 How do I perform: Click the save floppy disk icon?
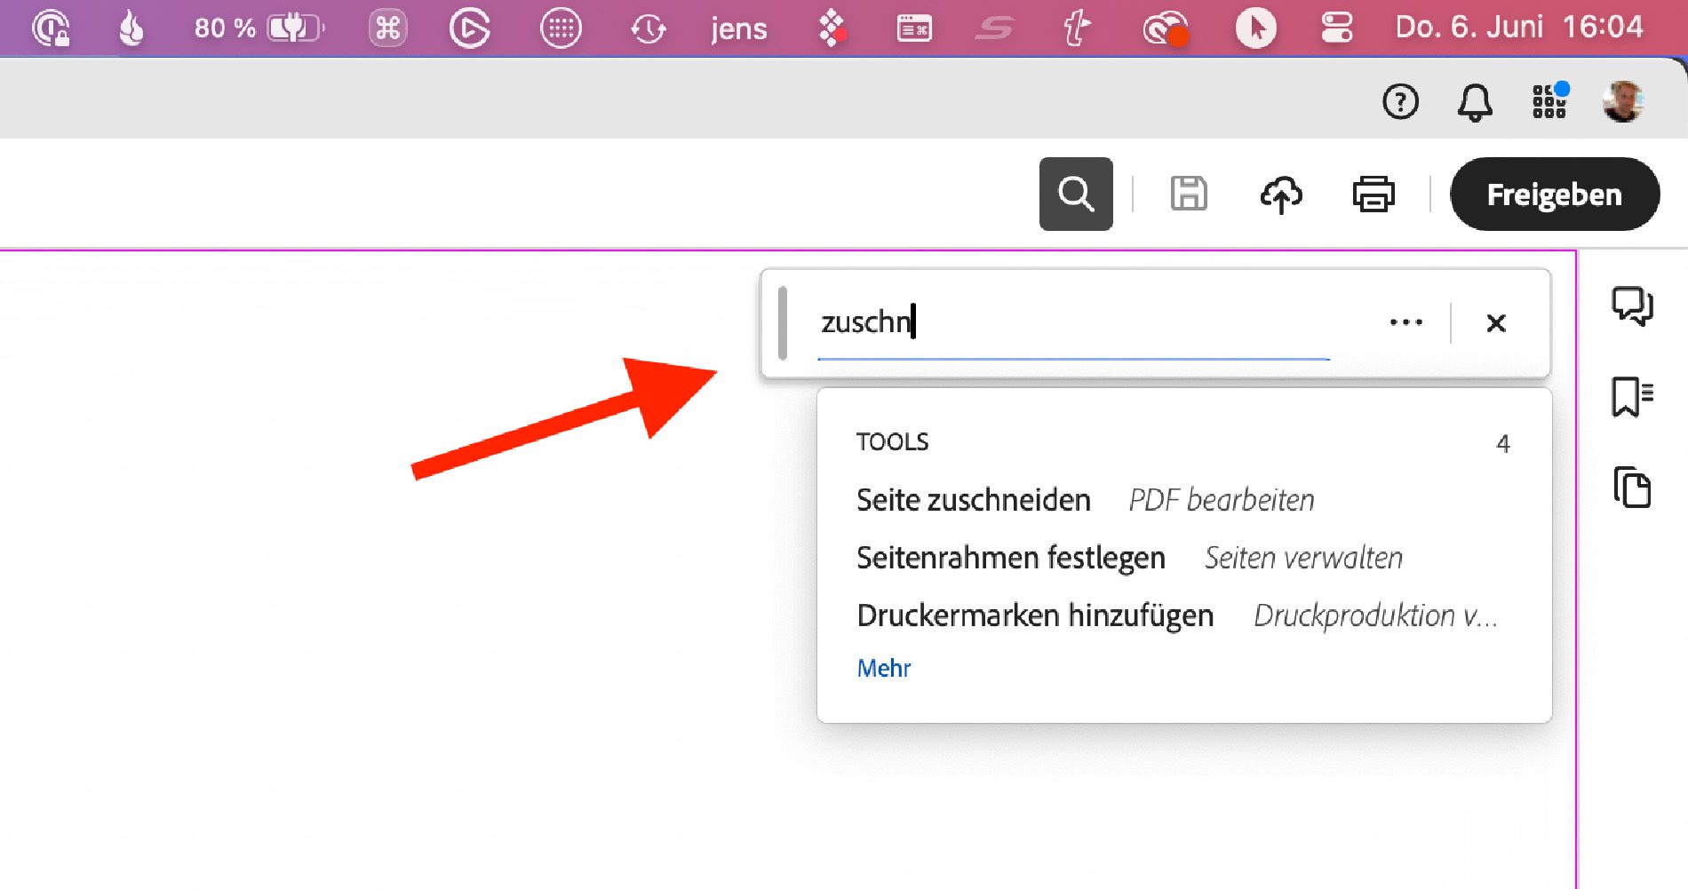[1188, 194]
